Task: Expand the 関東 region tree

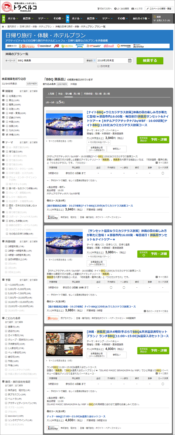Action: coord(3,105)
